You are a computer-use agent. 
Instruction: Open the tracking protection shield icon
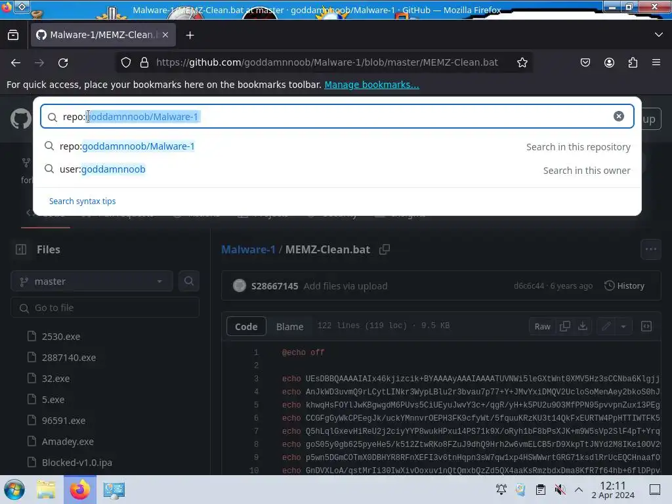125,62
